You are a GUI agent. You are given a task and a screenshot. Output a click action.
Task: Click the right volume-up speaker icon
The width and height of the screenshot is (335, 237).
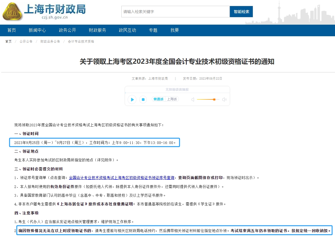[x=224, y=99]
